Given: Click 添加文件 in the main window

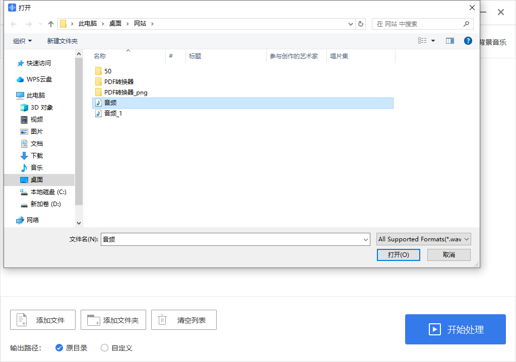Looking at the screenshot, I should (x=43, y=320).
